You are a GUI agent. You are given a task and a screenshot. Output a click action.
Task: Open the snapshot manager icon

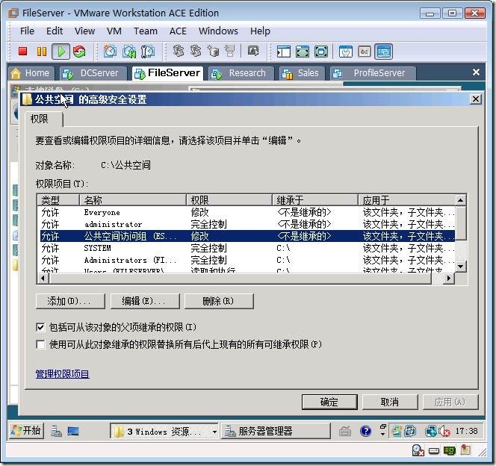[147, 52]
